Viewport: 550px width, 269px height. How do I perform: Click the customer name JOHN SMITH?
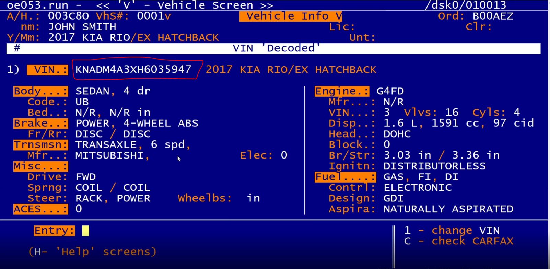(x=82, y=27)
